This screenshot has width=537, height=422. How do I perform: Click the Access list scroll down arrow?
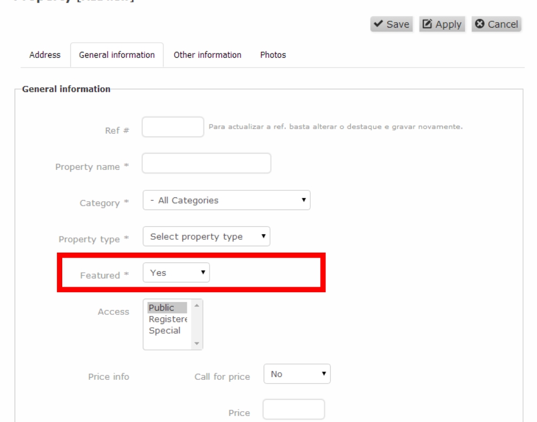(x=197, y=344)
